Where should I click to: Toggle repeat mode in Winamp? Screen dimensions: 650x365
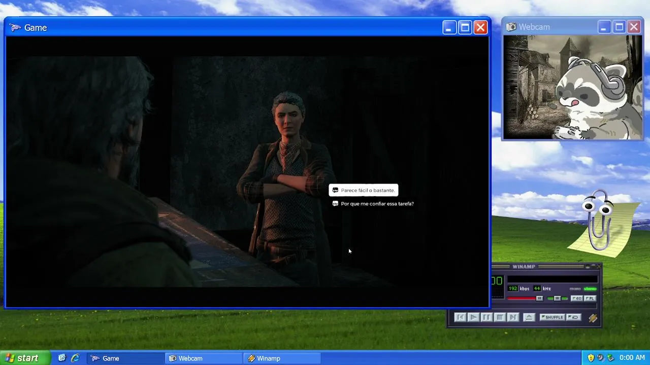(x=574, y=317)
